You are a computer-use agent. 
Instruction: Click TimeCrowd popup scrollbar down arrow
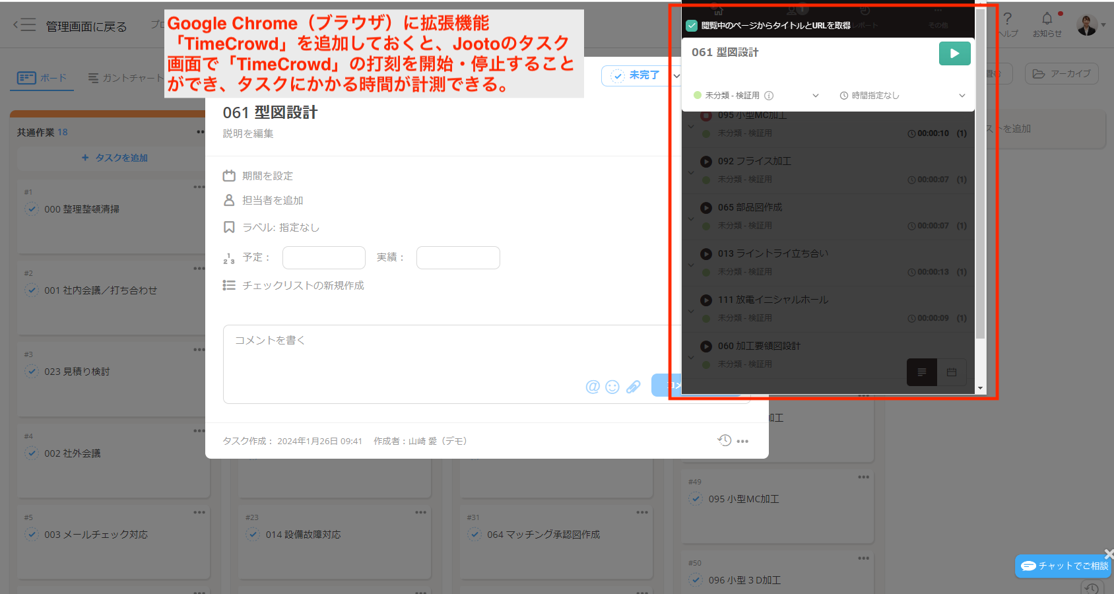981,388
